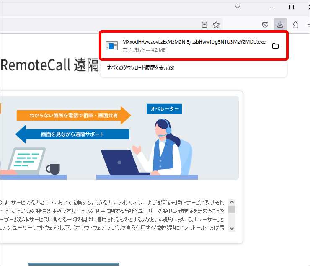Image resolution: width=310 pixels, height=266 pixels.
Task: Click the Save to Pocket icon
Action: (x=265, y=24)
